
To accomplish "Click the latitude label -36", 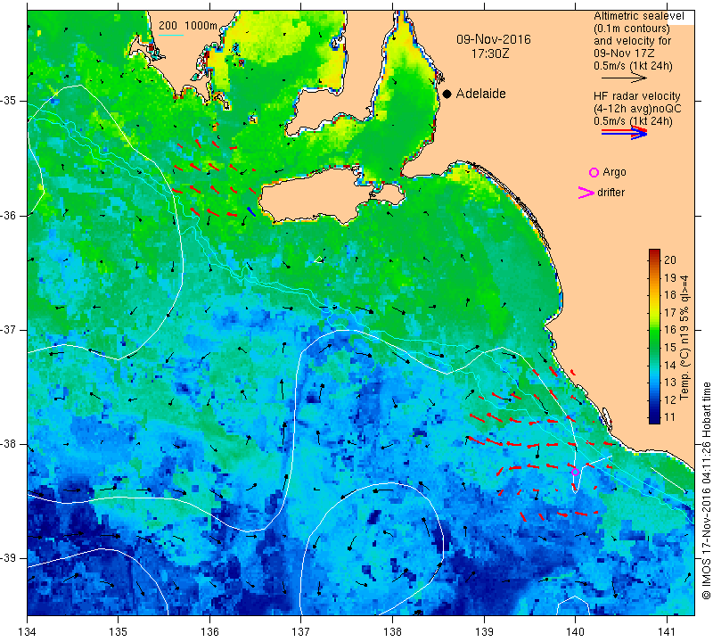I will pos(8,215).
